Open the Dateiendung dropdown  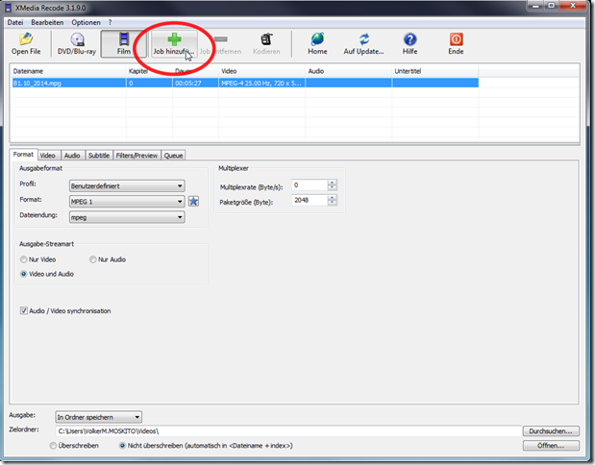pos(125,217)
